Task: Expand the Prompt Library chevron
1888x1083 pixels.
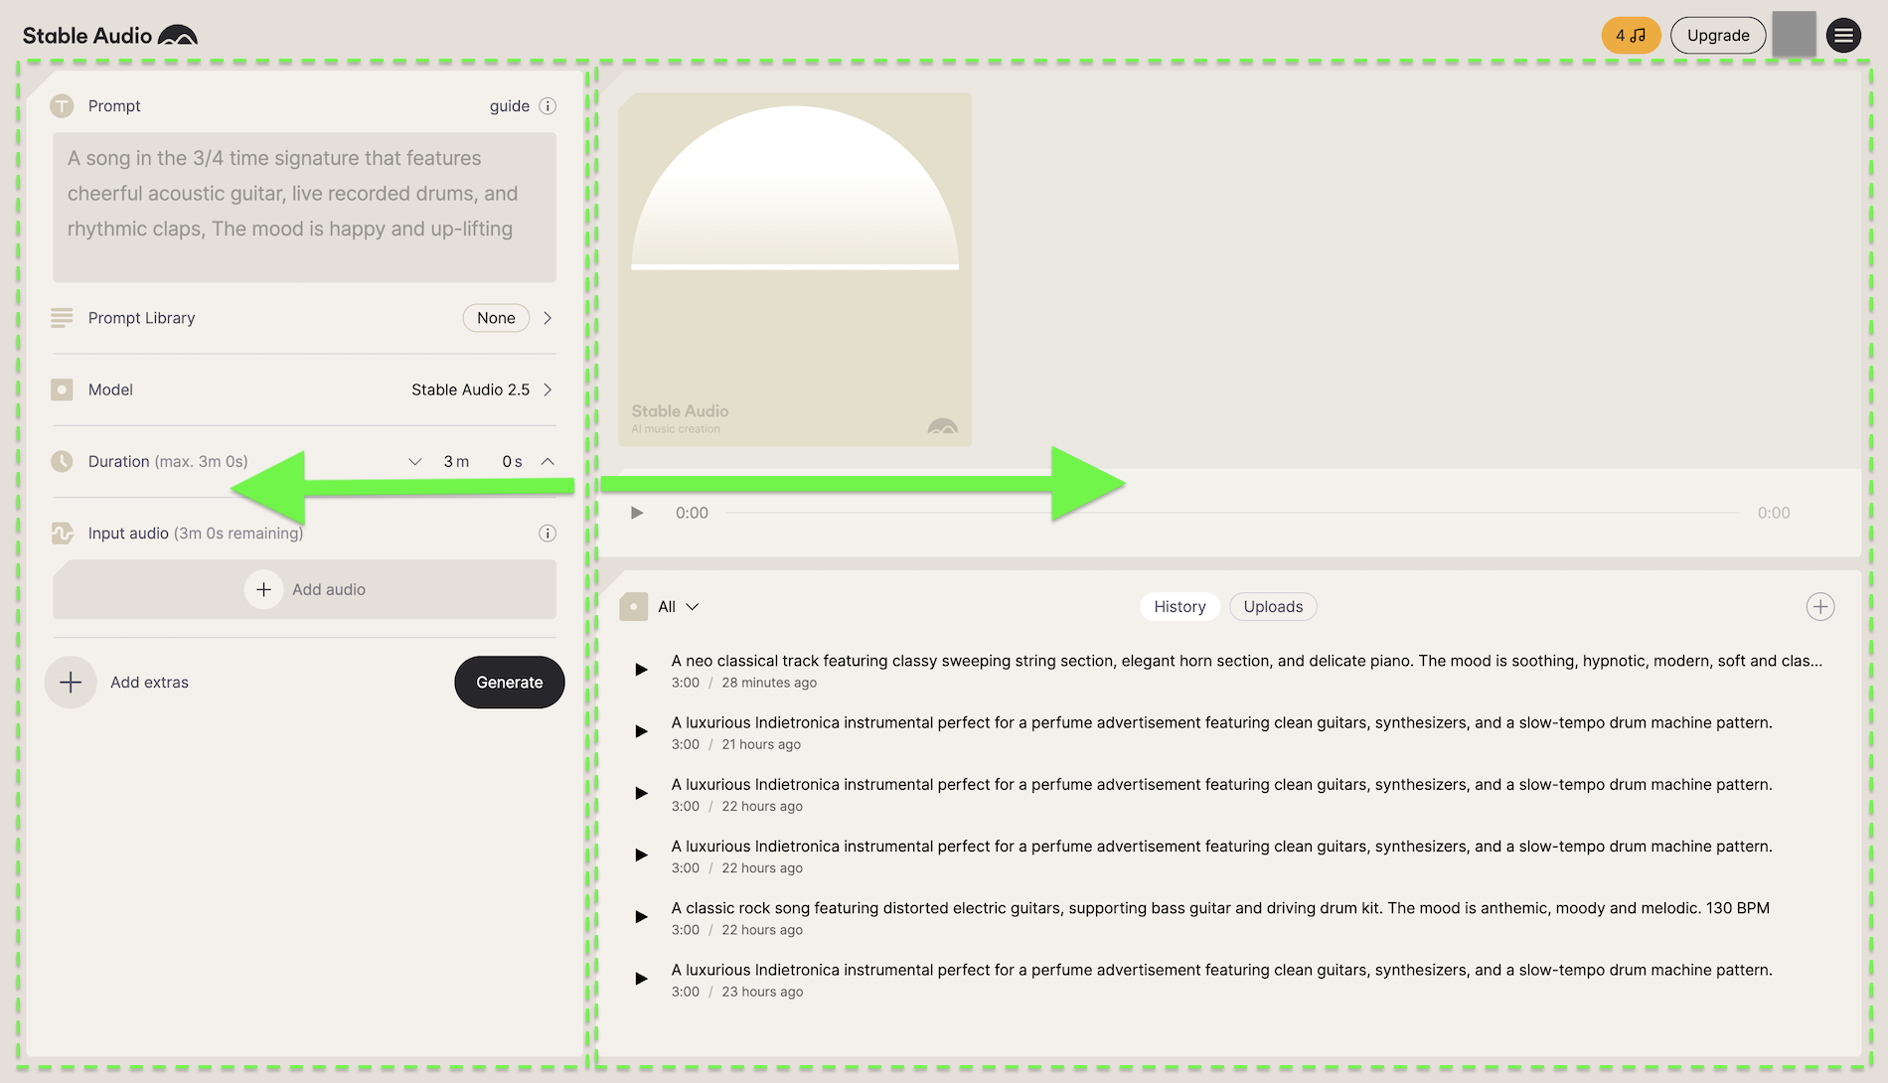Action: pos(548,318)
